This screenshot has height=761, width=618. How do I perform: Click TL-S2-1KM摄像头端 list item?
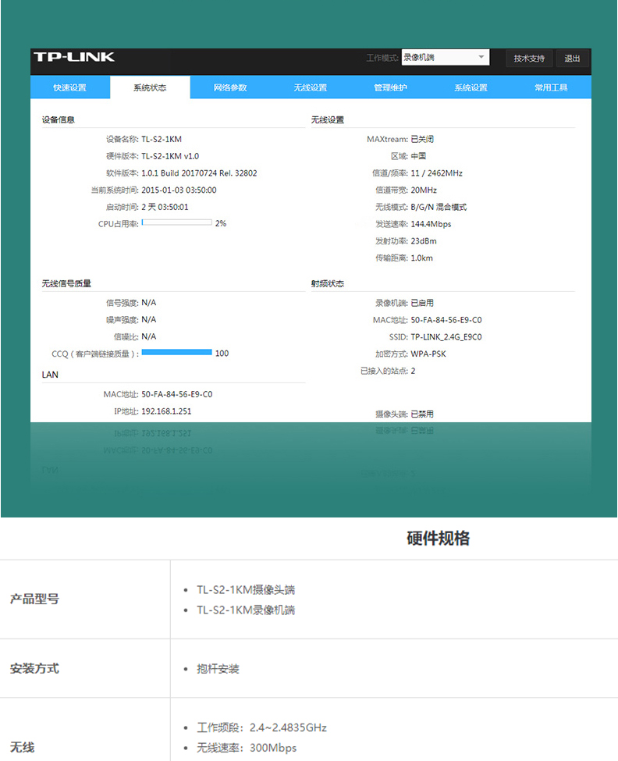[246, 590]
